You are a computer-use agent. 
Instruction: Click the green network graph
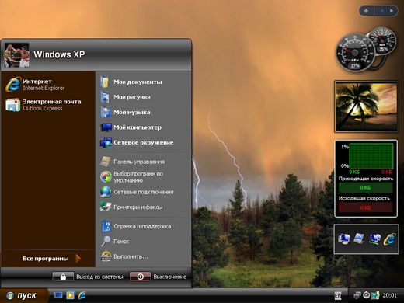[371, 157]
